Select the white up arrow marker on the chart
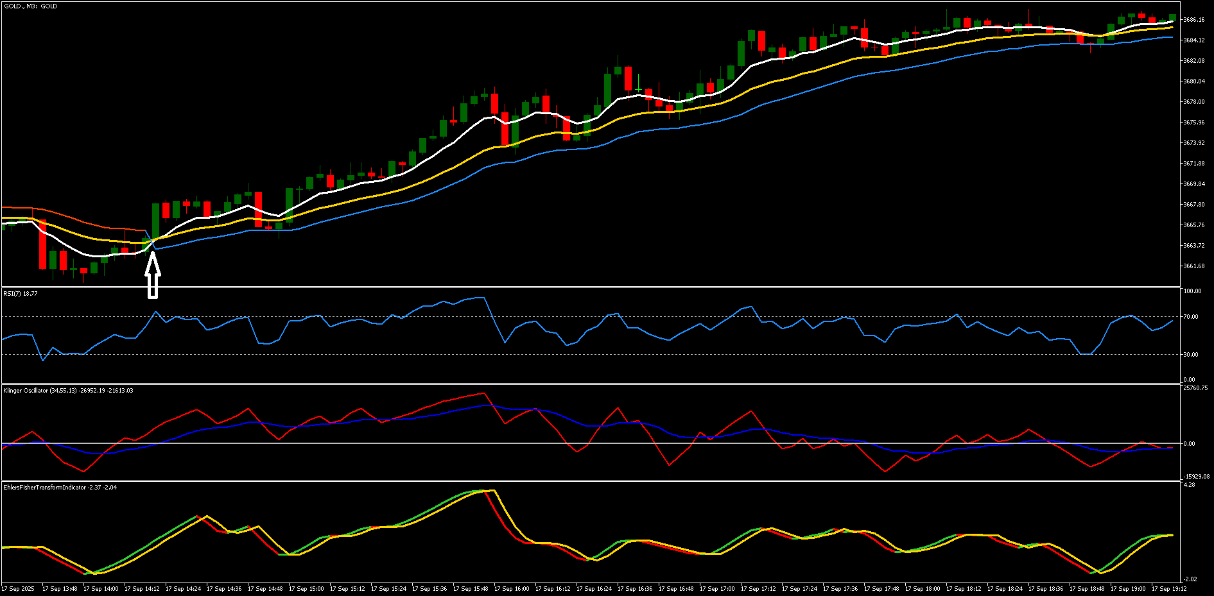The height and width of the screenshot is (596, 1214). point(152,273)
